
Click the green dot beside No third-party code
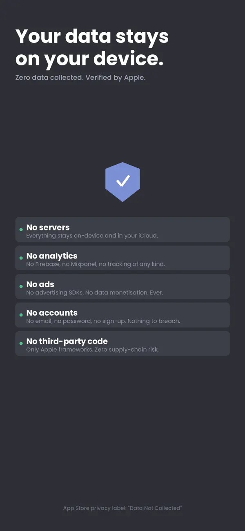(x=20, y=344)
